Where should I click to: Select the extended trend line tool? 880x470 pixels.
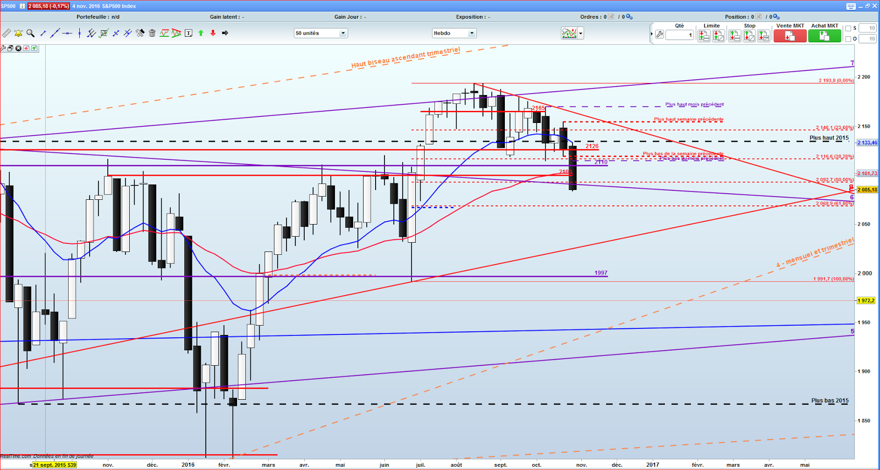[55, 33]
